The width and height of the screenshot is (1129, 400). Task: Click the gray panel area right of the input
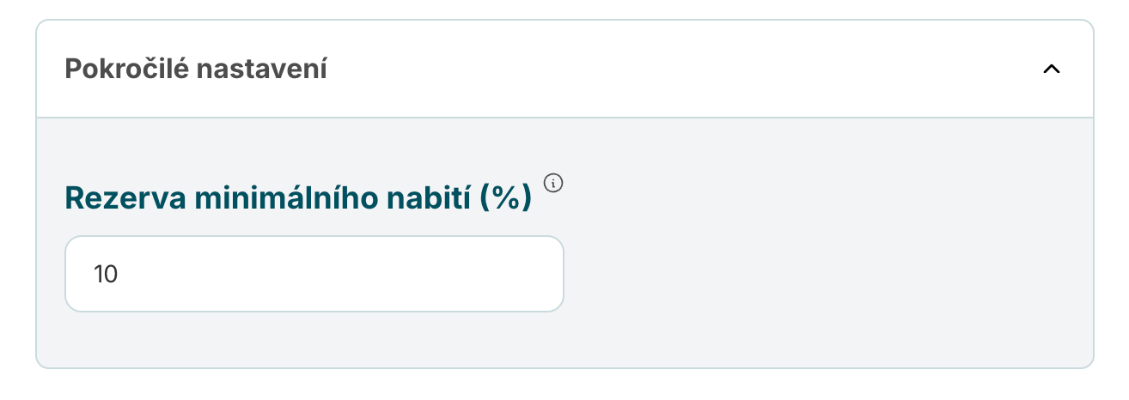[x=816, y=274]
